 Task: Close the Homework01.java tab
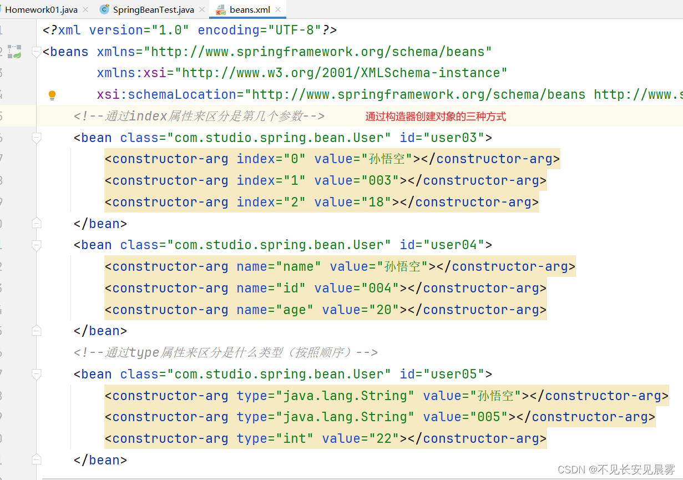pos(86,9)
